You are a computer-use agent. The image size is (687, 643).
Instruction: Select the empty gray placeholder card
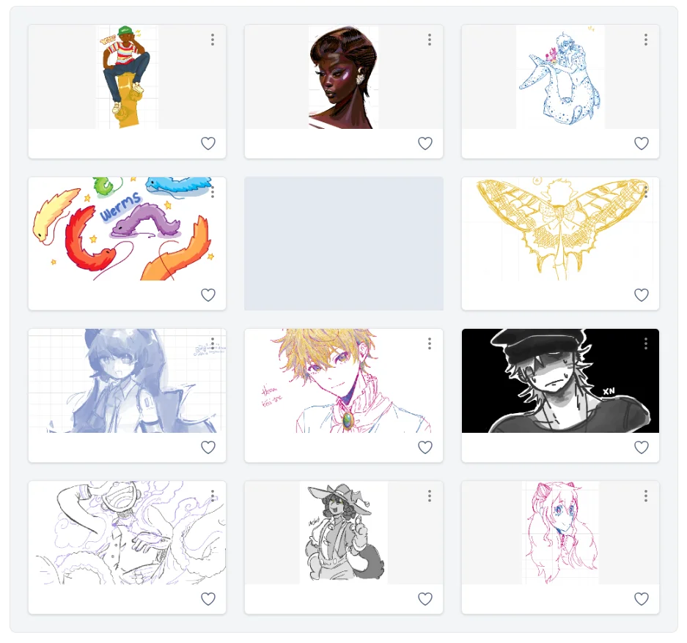344,243
